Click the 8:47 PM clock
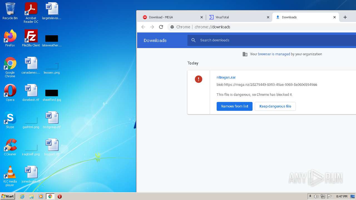 tap(342, 196)
